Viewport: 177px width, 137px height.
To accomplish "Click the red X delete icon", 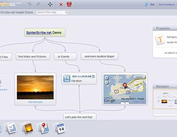I will pyautogui.click(x=61, y=5).
